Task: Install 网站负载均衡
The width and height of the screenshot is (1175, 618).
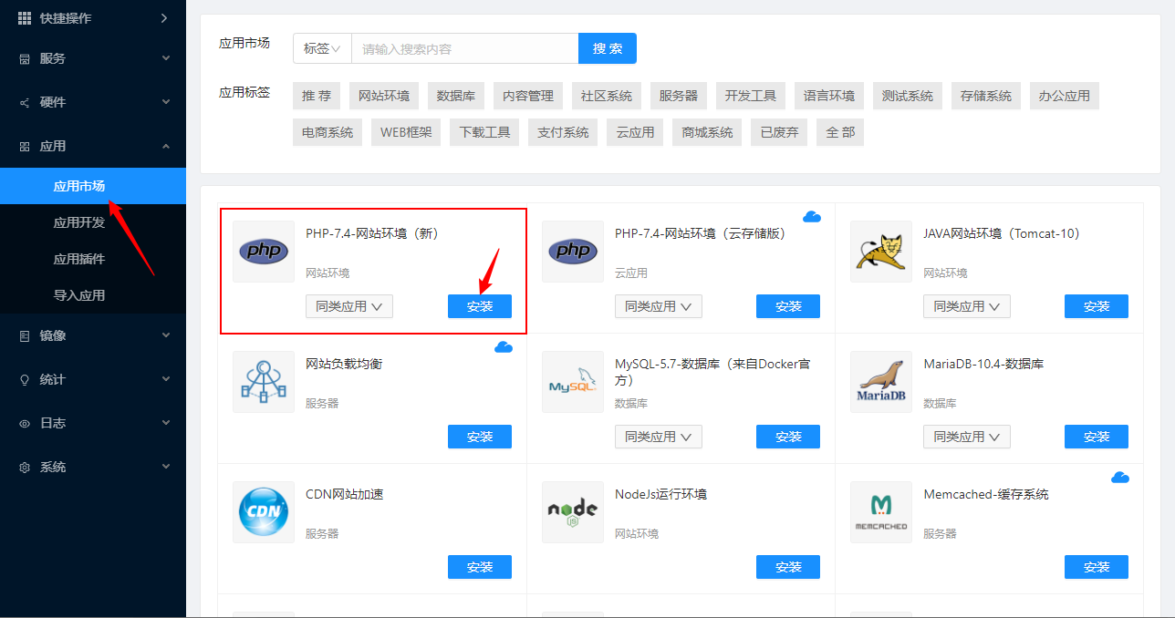Action: pos(480,437)
